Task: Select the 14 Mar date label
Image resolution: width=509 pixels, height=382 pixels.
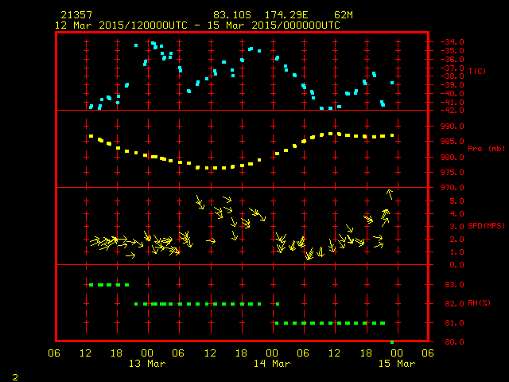Action: [x=272, y=364]
